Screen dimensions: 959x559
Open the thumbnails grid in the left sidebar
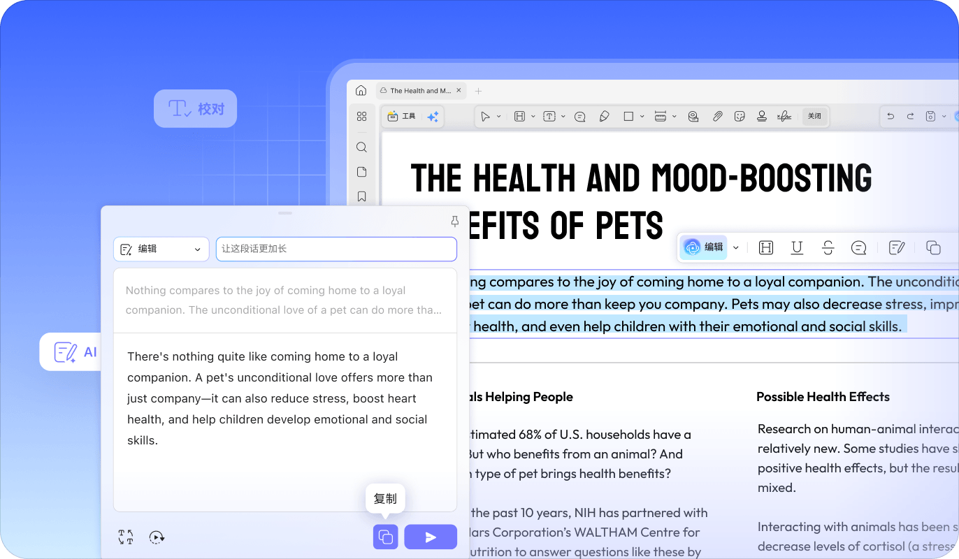(361, 117)
